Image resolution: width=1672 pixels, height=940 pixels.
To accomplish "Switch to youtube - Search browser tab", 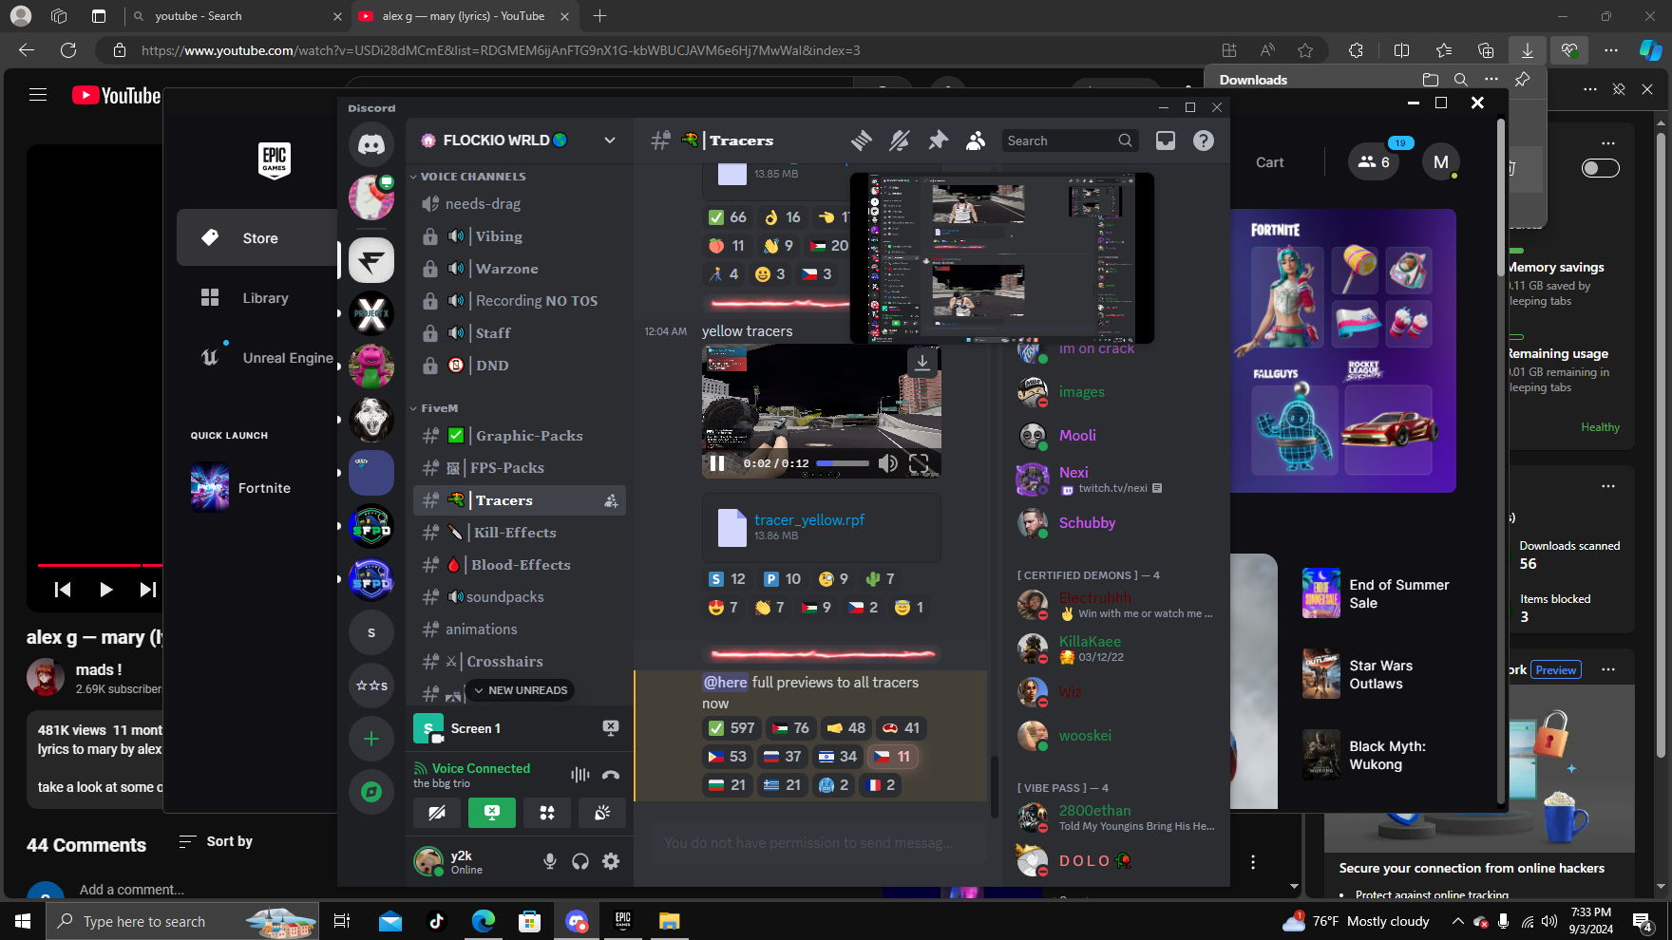I will tap(237, 16).
